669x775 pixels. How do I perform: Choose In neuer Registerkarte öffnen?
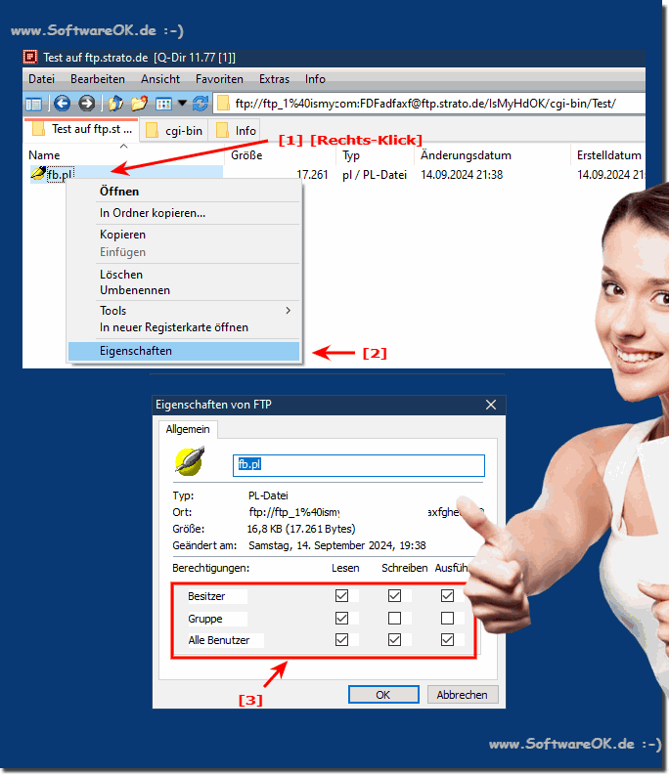[184, 327]
